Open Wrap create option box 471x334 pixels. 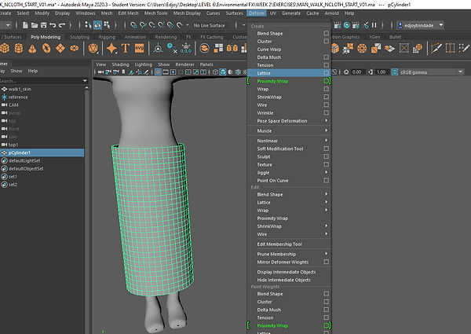[327, 89]
